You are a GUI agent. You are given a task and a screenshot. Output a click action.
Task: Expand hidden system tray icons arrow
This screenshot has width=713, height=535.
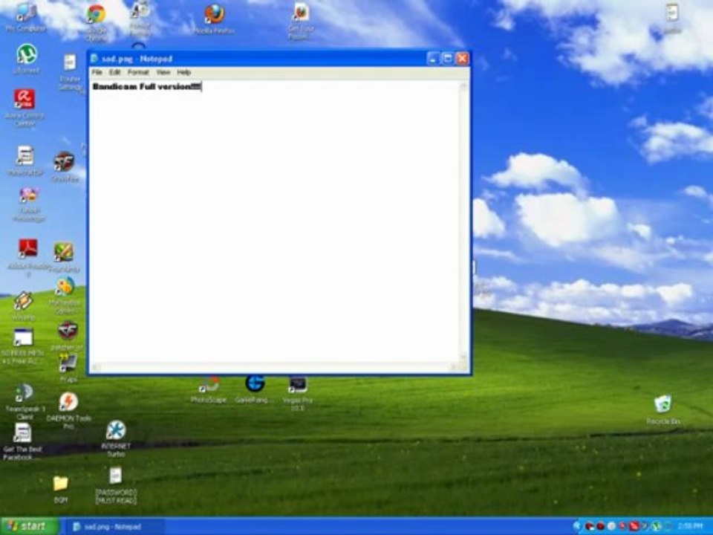click(x=577, y=526)
